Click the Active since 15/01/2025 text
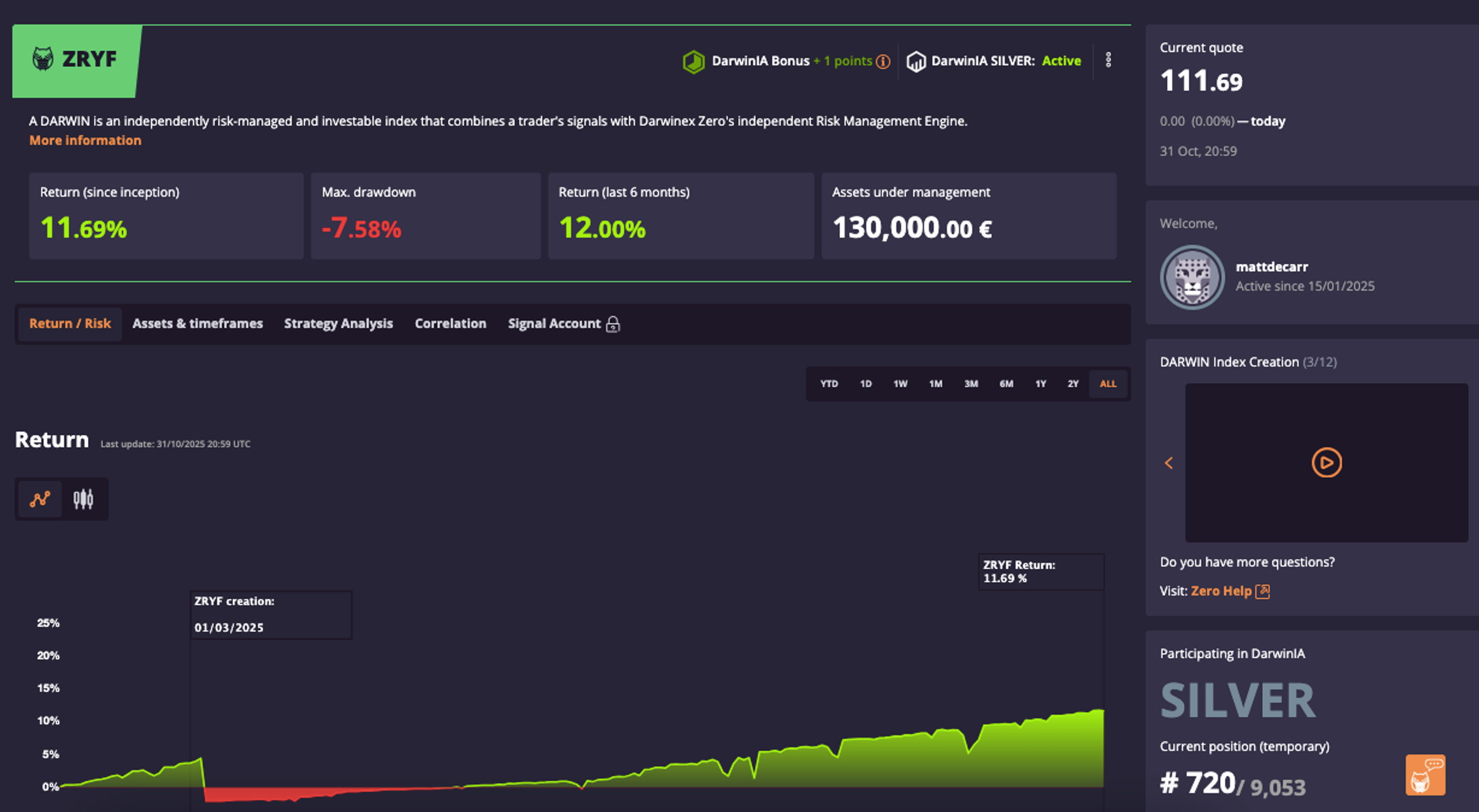 pyautogui.click(x=1305, y=286)
